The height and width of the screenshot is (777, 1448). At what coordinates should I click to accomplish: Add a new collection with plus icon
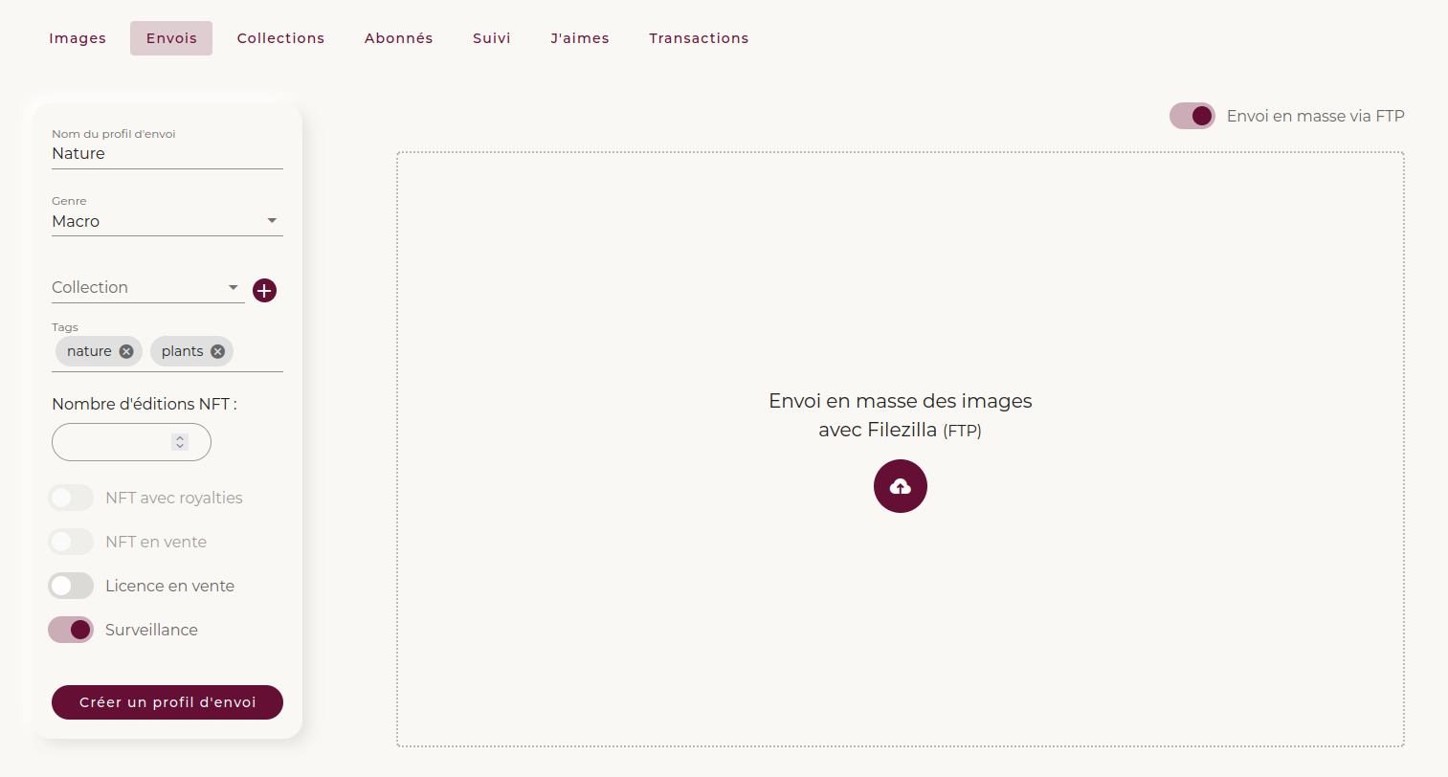click(264, 290)
